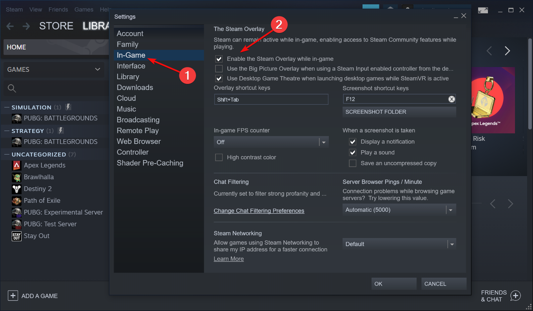Clear the F12 screenshot shortcut with the X icon
The height and width of the screenshot is (311, 533).
click(451, 99)
